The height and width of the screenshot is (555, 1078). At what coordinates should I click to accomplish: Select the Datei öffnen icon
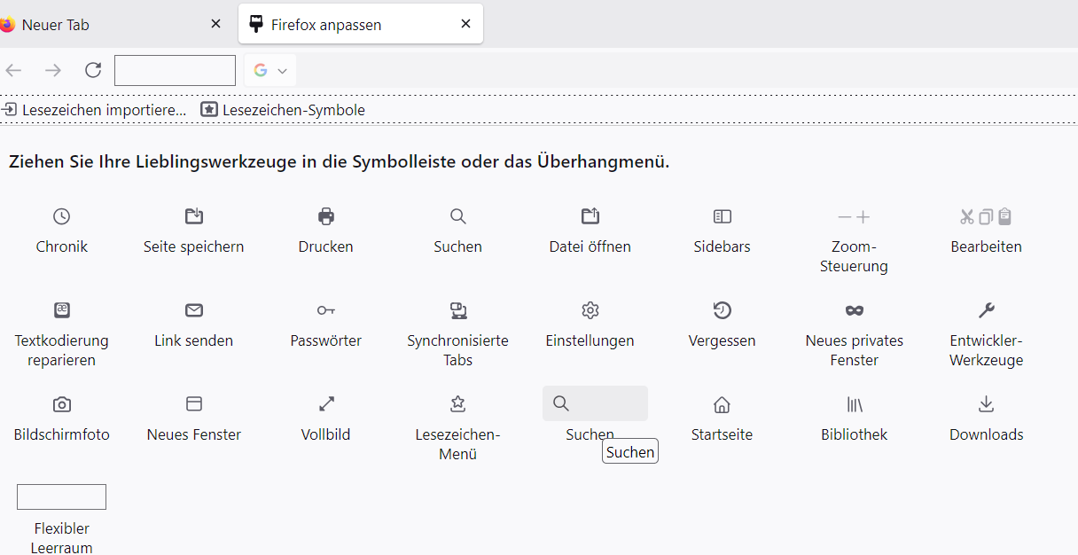coord(590,216)
